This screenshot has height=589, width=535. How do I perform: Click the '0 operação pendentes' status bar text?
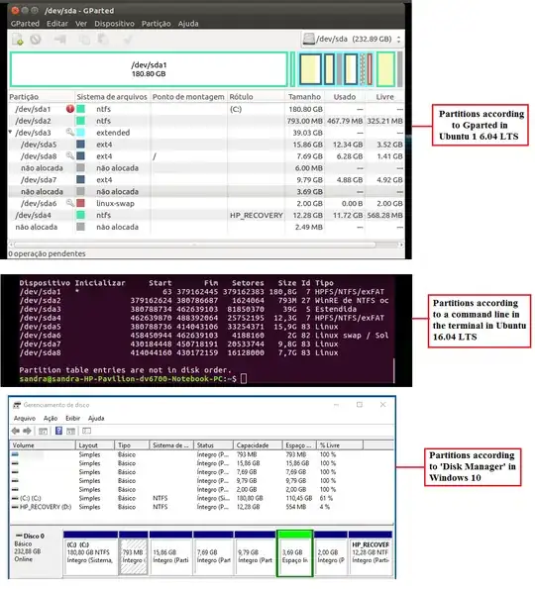click(47, 253)
